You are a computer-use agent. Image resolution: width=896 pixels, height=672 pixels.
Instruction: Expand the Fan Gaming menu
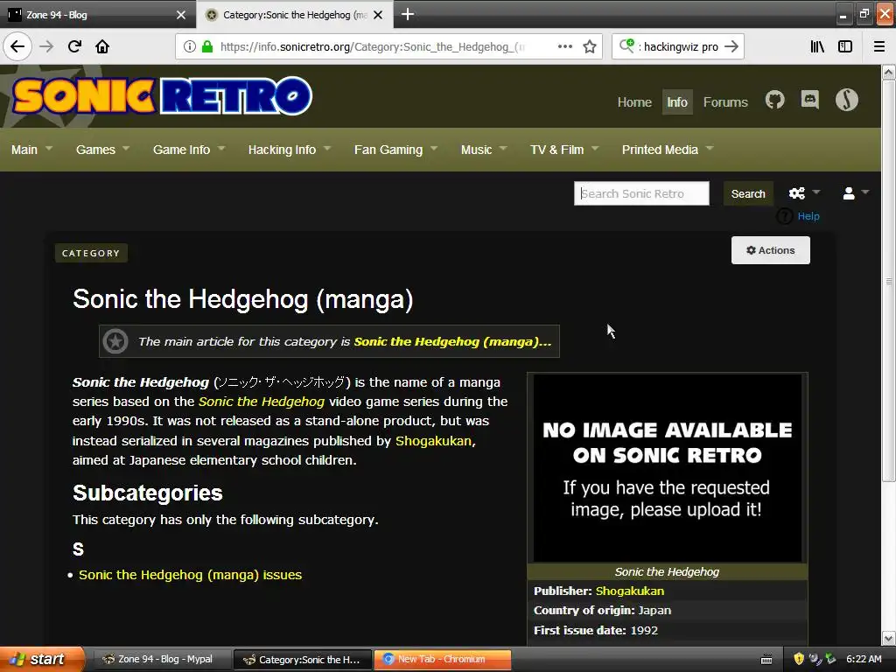pyautogui.click(x=395, y=149)
